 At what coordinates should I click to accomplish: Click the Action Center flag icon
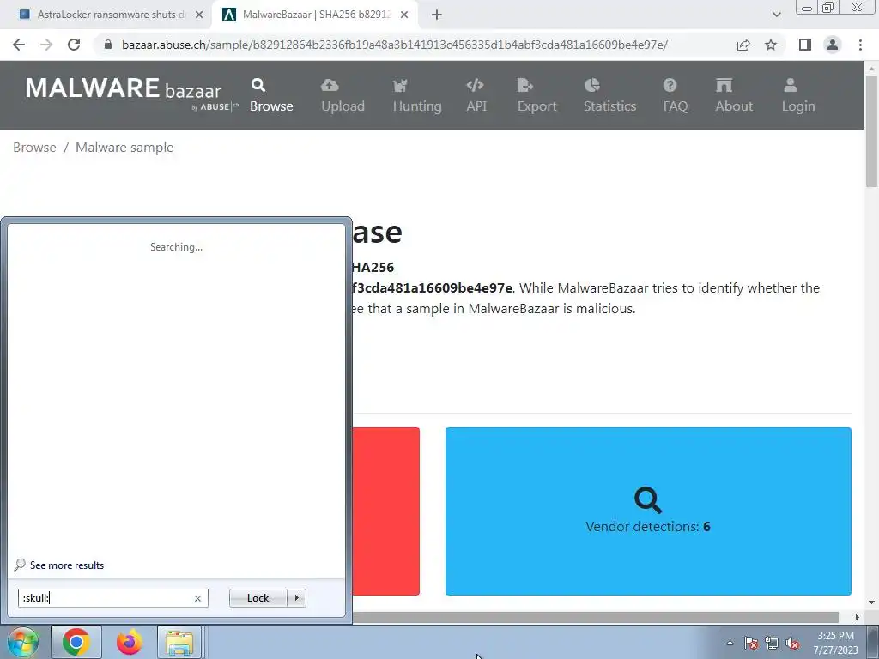click(x=751, y=643)
